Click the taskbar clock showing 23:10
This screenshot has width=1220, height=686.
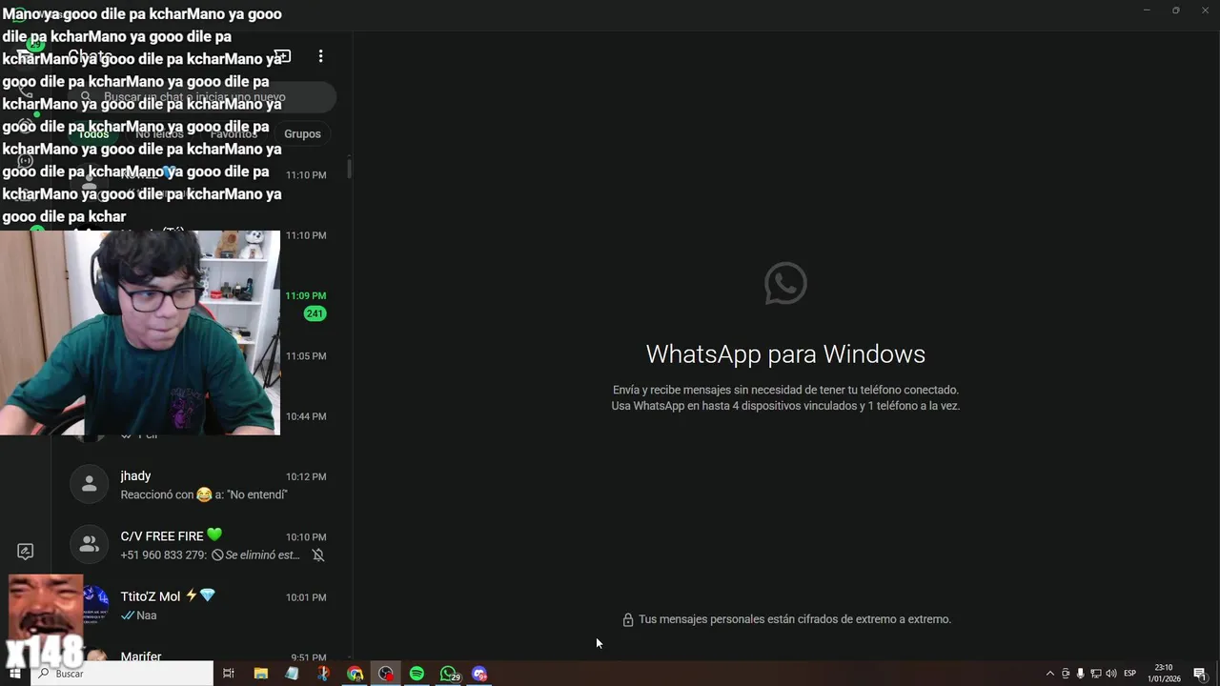click(1164, 674)
